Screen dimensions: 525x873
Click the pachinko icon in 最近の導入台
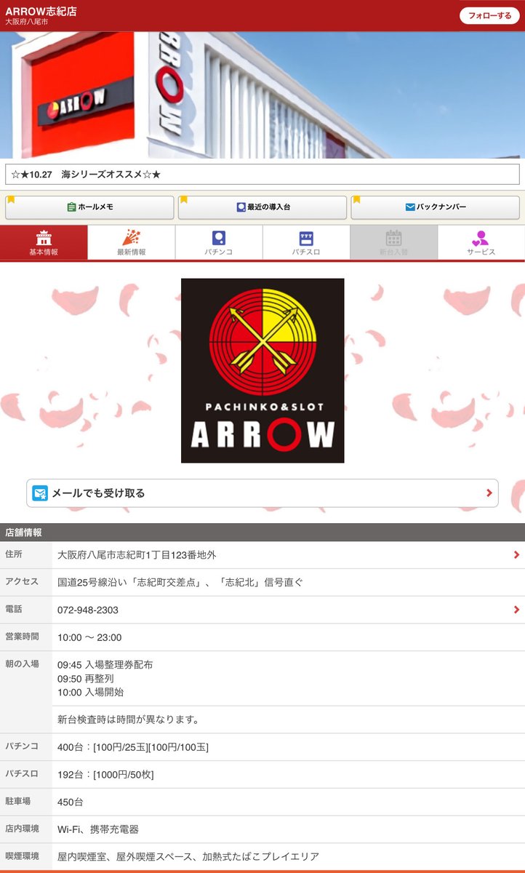click(241, 207)
